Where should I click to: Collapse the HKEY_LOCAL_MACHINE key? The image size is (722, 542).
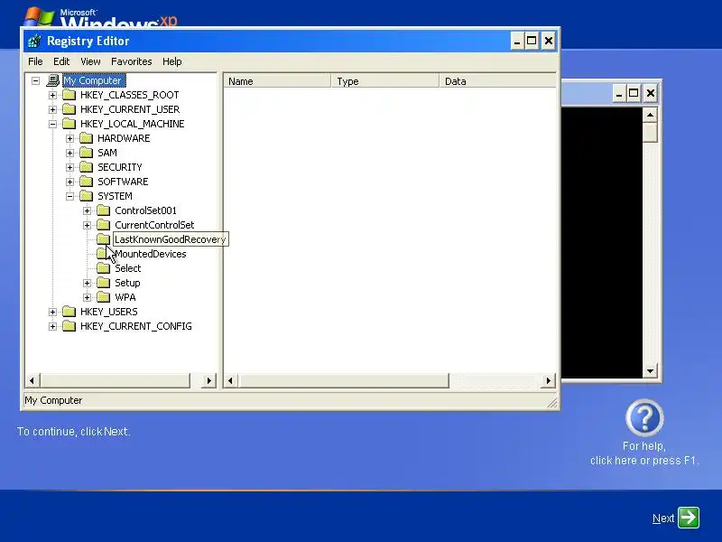click(x=52, y=124)
